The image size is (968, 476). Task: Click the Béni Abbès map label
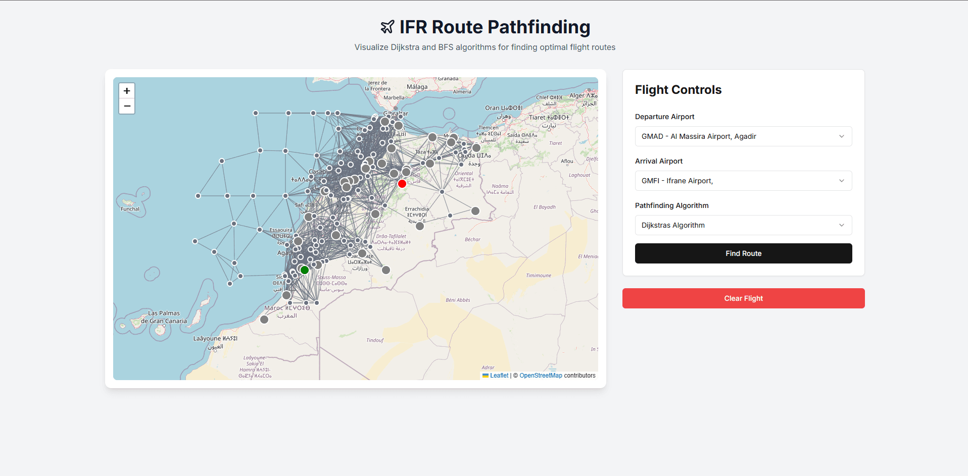pos(458,300)
